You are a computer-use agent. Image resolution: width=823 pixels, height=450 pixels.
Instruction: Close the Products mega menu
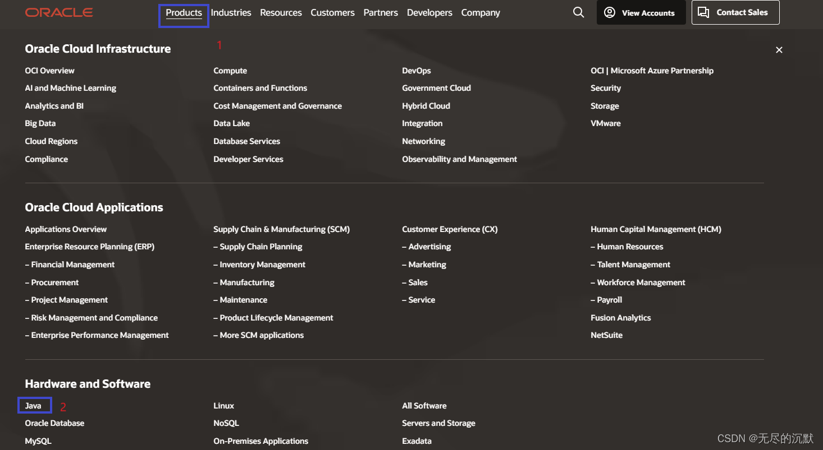[x=779, y=50]
